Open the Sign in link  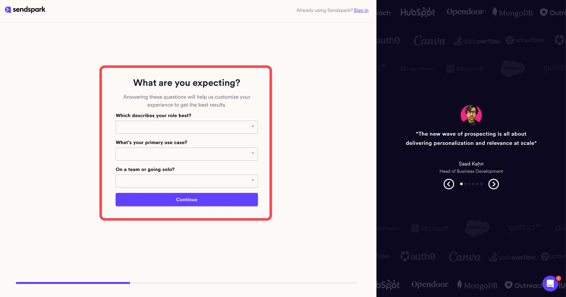[361, 10]
